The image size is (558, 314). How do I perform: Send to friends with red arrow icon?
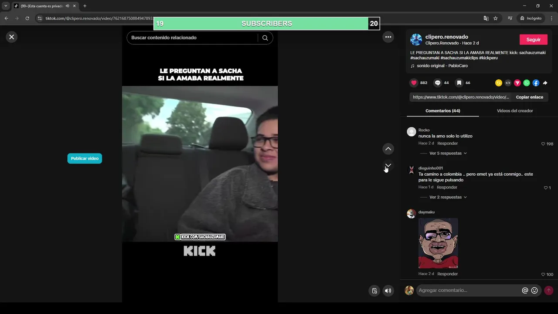click(x=517, y=83)
